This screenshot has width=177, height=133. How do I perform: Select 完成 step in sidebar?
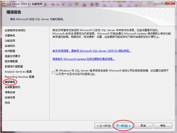coord(7,103)
